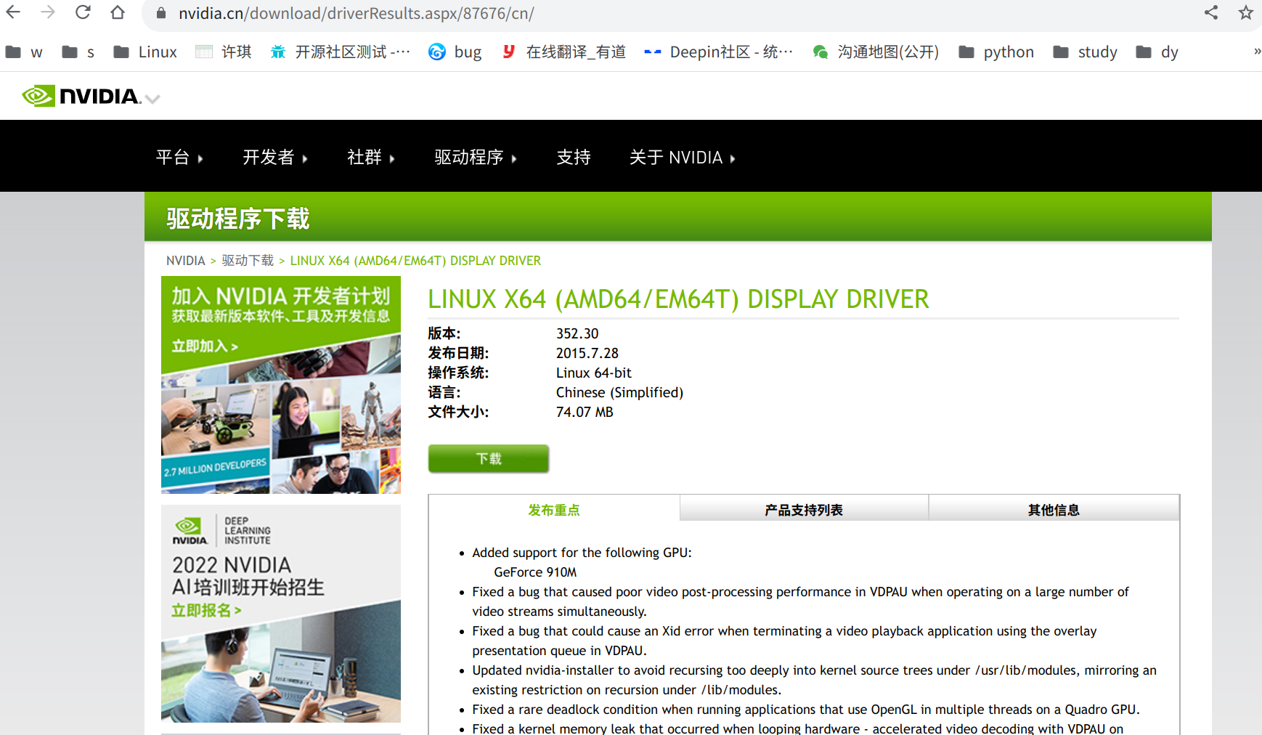Open the Linux bookmark folder
Viewport: 1262px width, 735px height.
[x=145, y=52]
